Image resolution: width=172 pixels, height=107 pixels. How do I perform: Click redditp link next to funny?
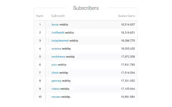(x=64, y=25)
